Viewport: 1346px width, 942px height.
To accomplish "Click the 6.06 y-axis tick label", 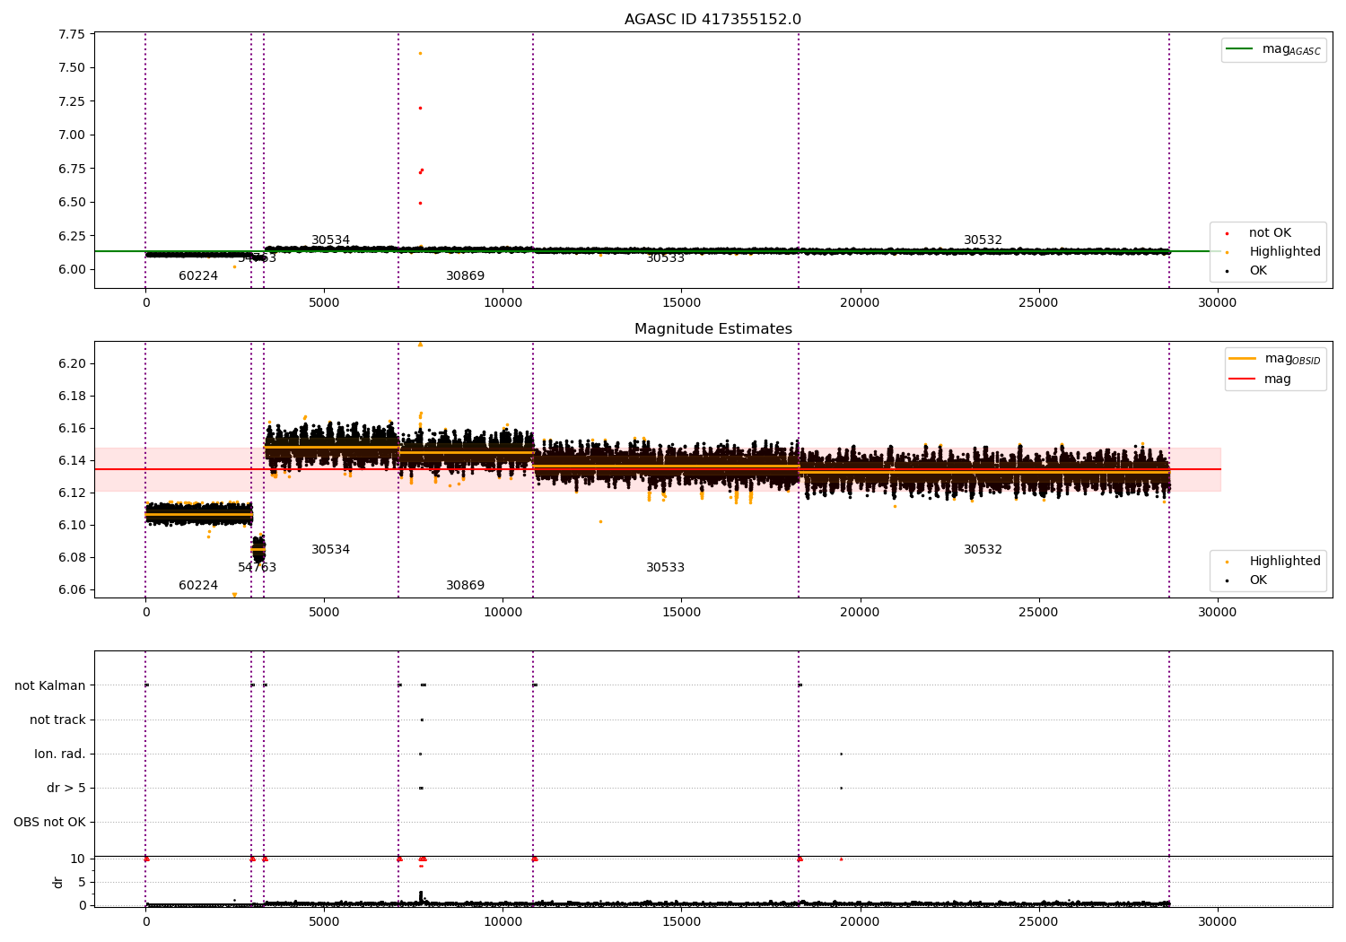I will point(71,589).
